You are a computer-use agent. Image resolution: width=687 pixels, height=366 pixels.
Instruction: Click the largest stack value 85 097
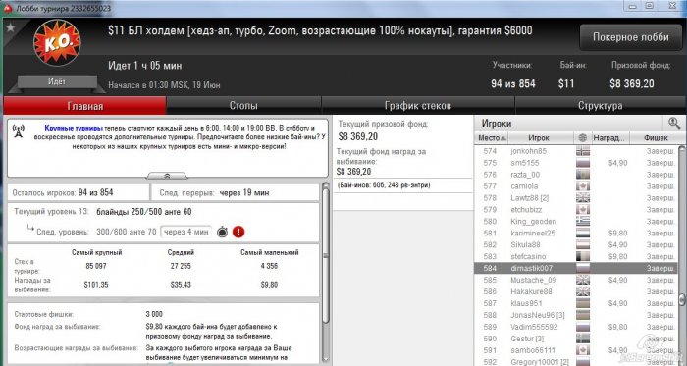pos(96,266)
